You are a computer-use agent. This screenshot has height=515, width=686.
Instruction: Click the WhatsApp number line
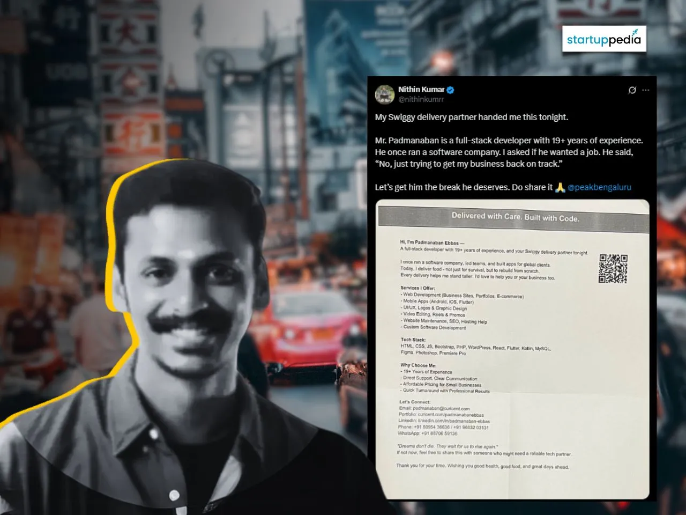[428, 433]
